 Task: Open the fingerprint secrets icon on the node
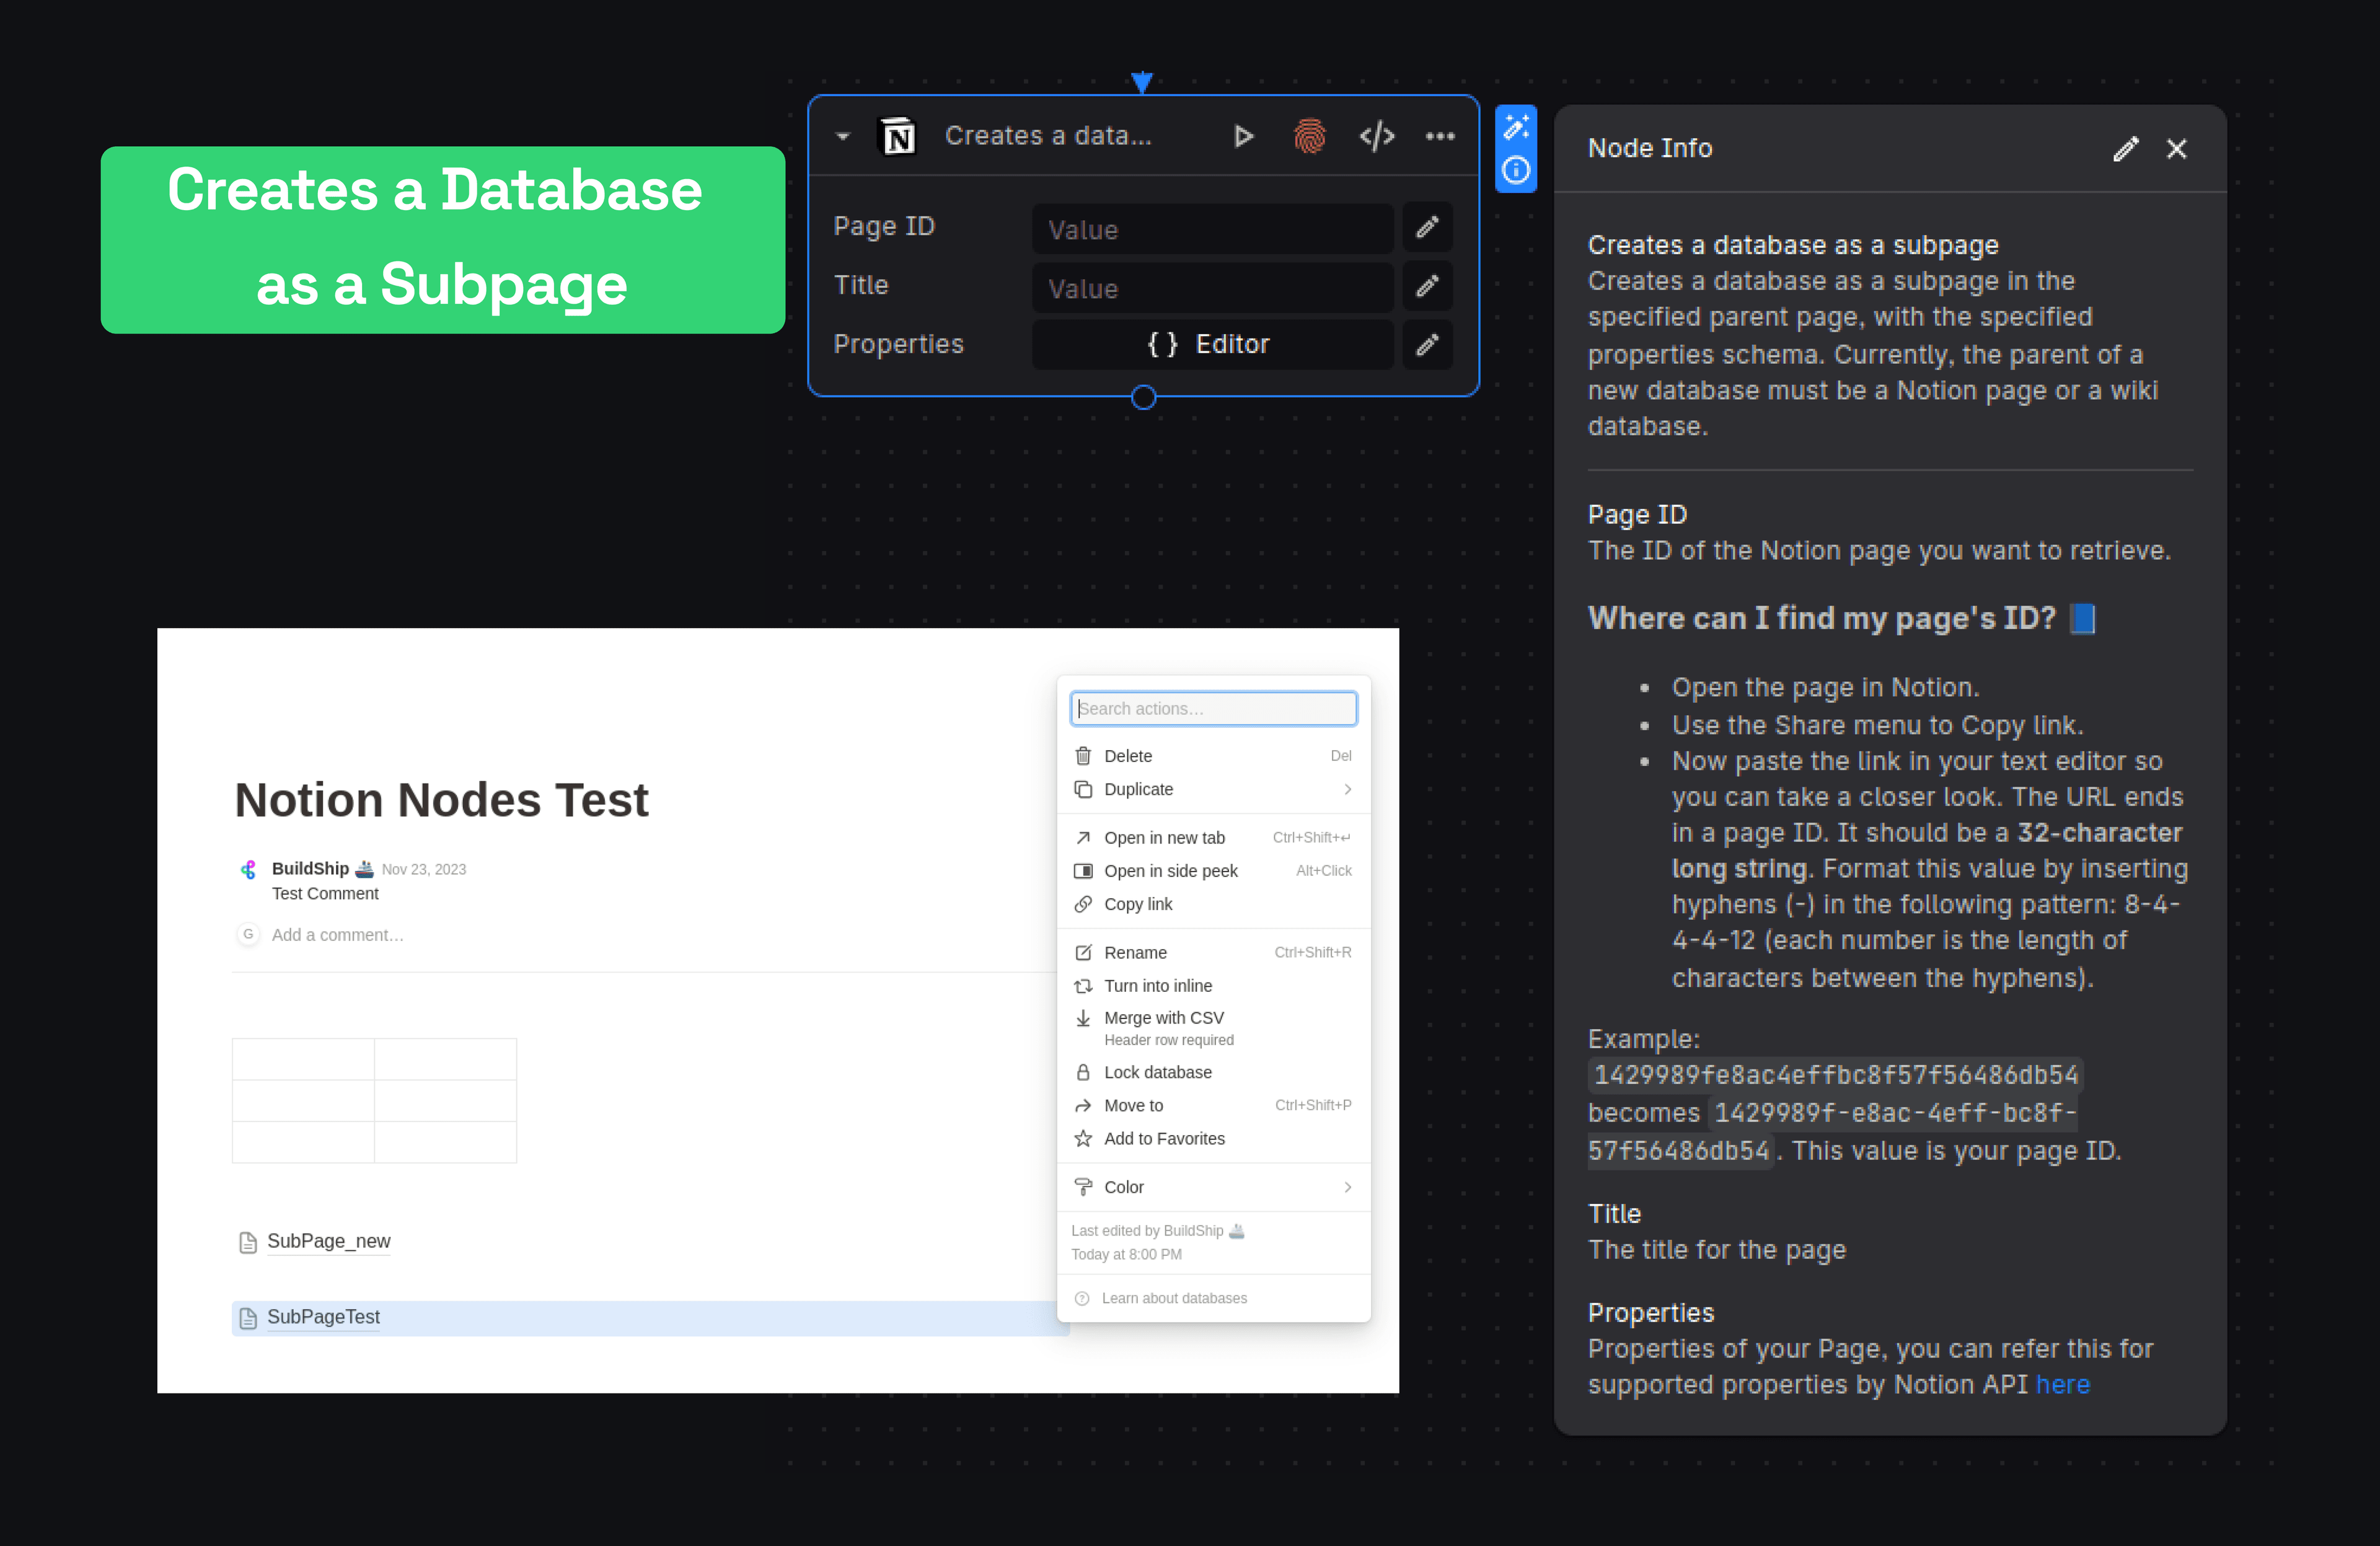[x=1310, y=136]
